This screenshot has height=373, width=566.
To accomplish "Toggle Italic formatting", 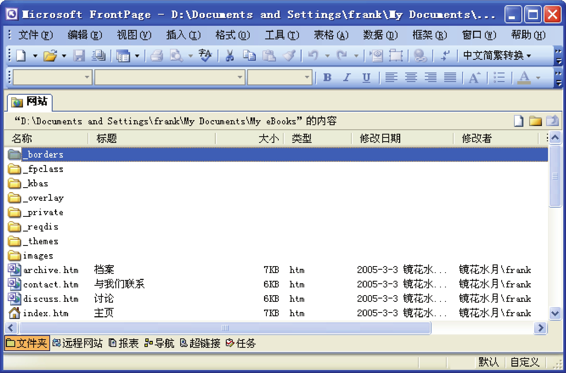I will click(x=347, y=78).
